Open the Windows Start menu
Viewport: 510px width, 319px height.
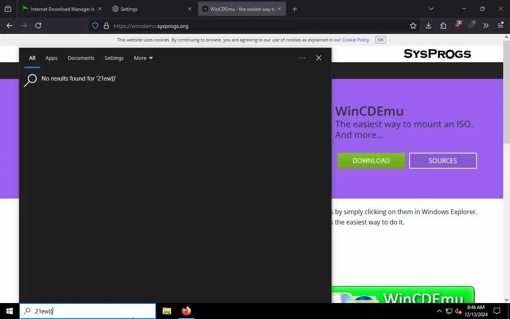(10, 311)
